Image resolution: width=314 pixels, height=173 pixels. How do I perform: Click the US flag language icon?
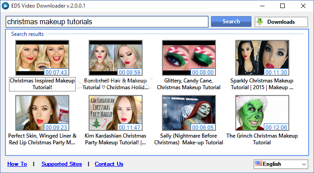(259, 164)
